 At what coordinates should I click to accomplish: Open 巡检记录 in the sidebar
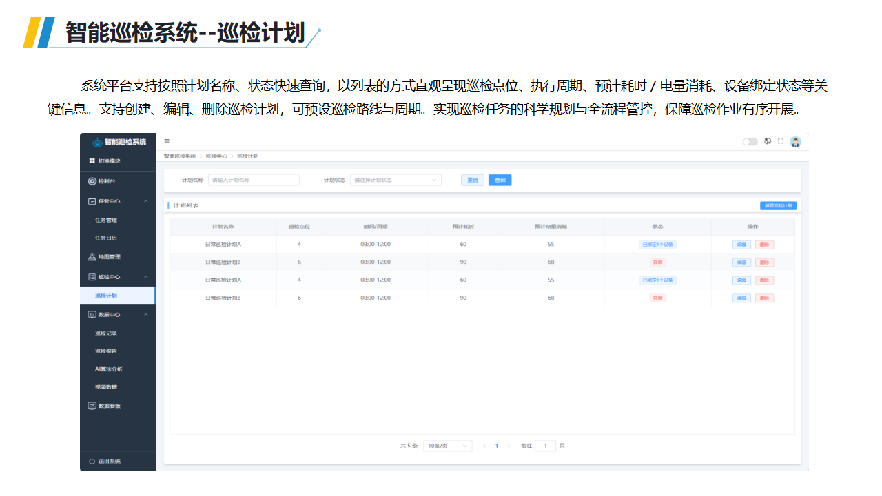click(106, 333)
